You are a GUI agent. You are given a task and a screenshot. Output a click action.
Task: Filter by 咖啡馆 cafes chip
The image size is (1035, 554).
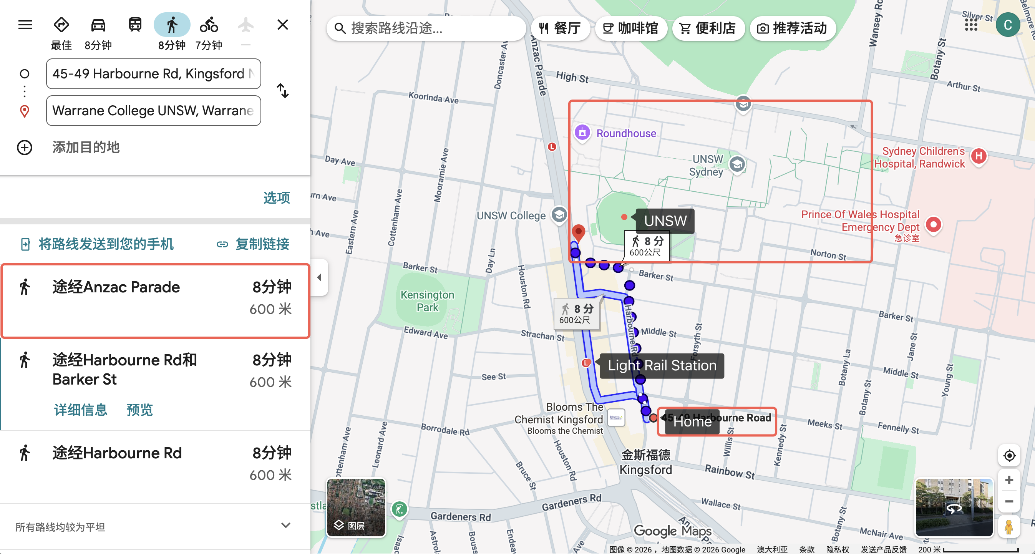[x=631, y=28]
